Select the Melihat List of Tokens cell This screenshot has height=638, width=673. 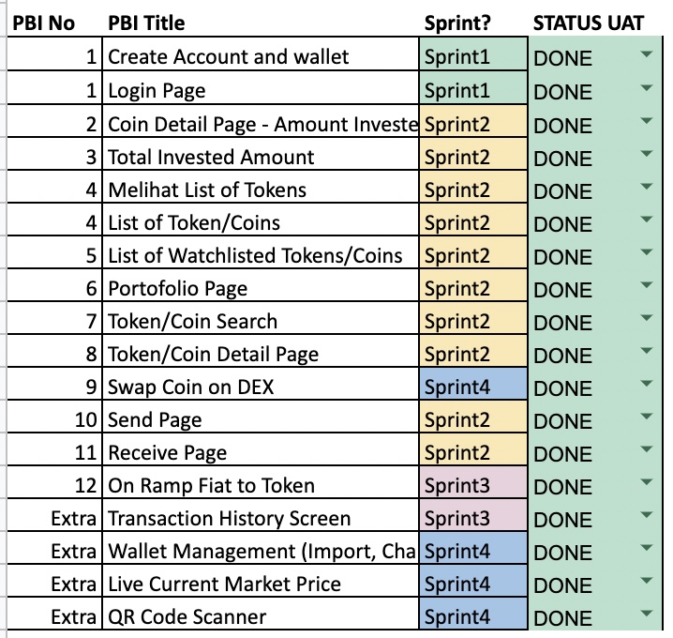pos(261,190)
